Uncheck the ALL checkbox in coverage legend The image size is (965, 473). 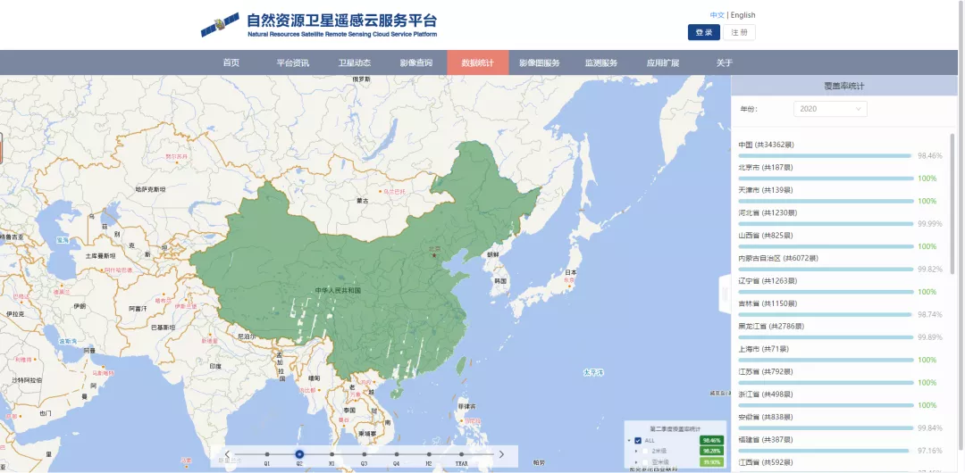click(638, 440)
